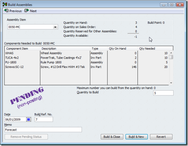Screen dimensions: 188x146
Task: Select the Screws:SC-12 component row
Action: (87, 67)
